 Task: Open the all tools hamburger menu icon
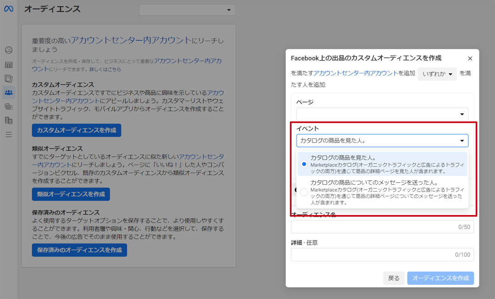[x=9, y=134]
